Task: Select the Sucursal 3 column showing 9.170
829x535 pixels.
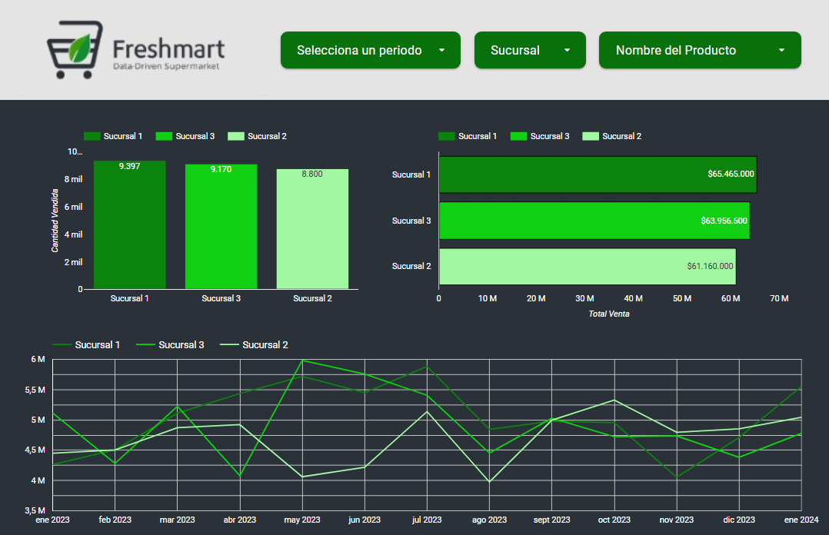Action: [x=221, y=228]
